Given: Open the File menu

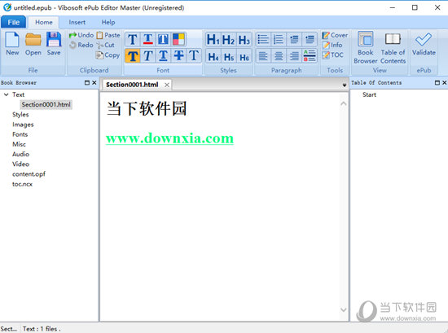Looking at the screenshot, I should click(13, 22).
